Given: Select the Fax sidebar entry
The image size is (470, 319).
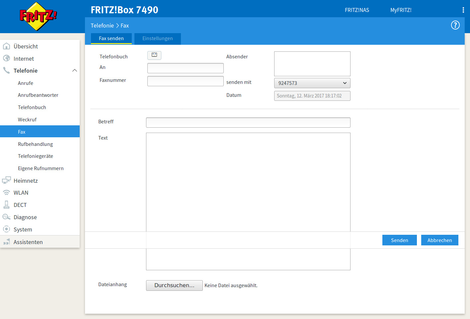Looking at the screenshot, I should 40,131.
